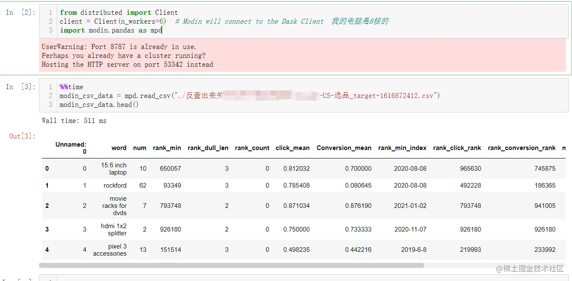Click the 'num' column header
Image resolution: width=572 pixels, height=281 pixels.
[140, 148]
